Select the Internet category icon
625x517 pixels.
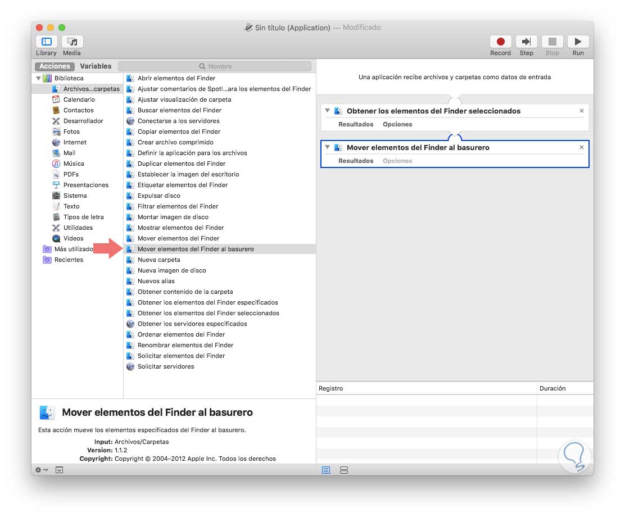pos(56,142)
